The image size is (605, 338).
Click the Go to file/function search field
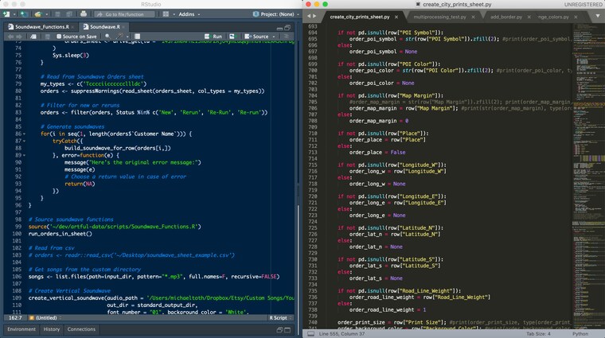[x=125, y=14]
